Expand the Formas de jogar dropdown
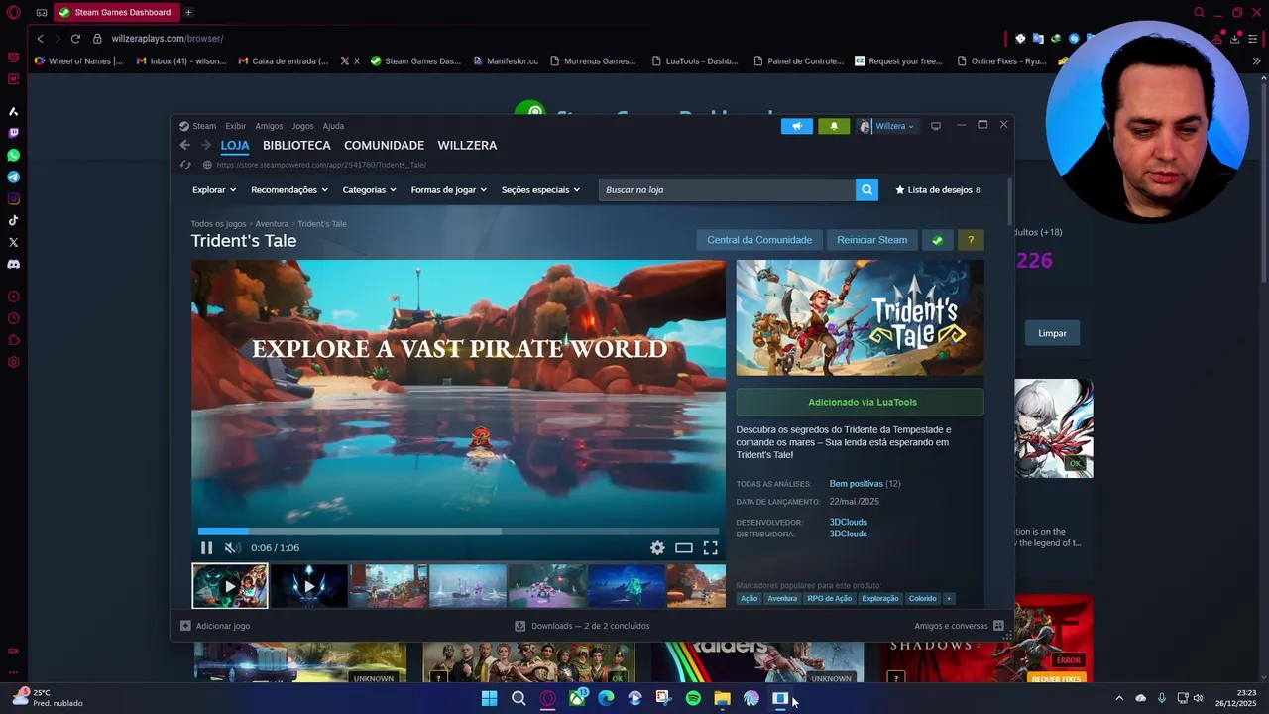 (449, 189)
